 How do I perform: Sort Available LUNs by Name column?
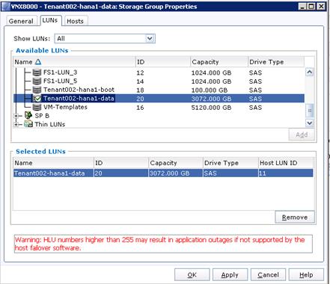pyautogui.click(x=74, y=62)
